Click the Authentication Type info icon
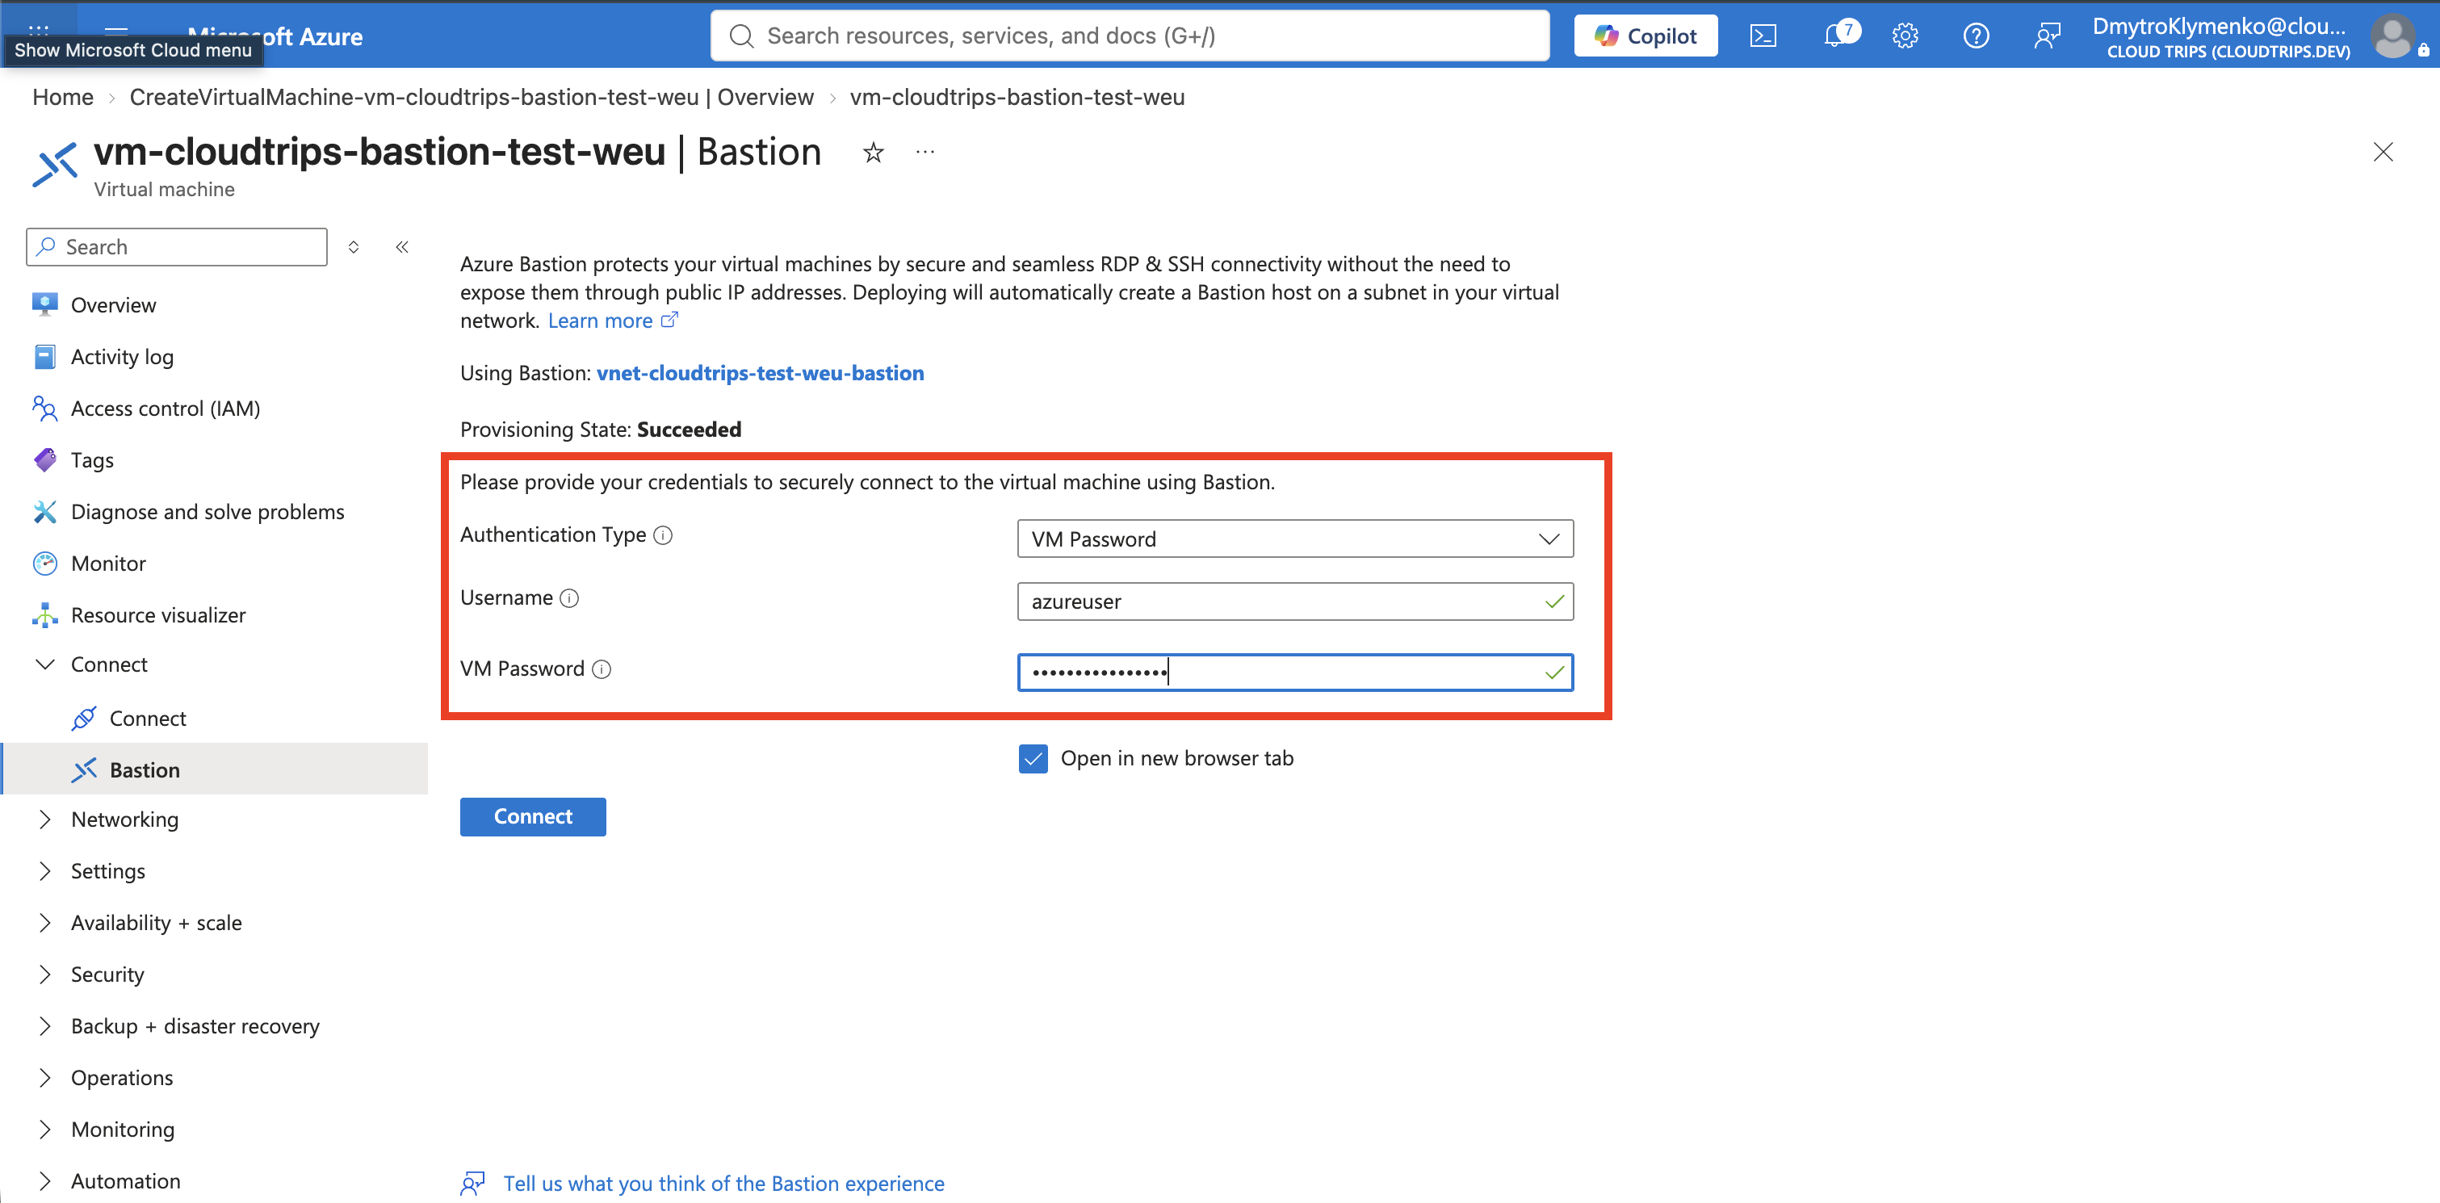2440x1203 pixels. pos(663,535)
